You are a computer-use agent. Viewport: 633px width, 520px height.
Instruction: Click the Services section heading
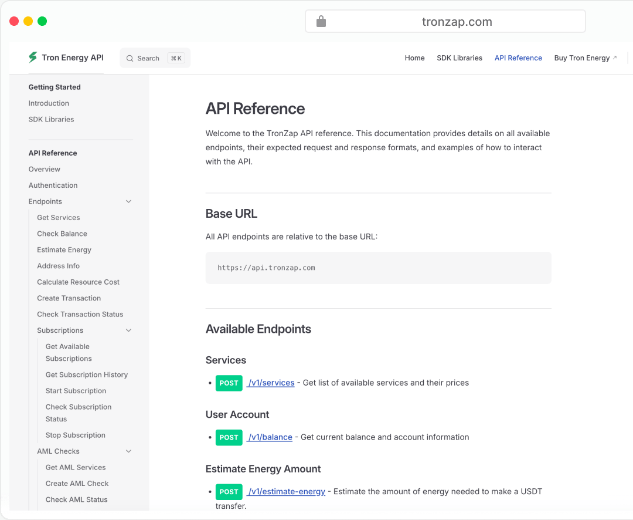(x=226, y=360)
